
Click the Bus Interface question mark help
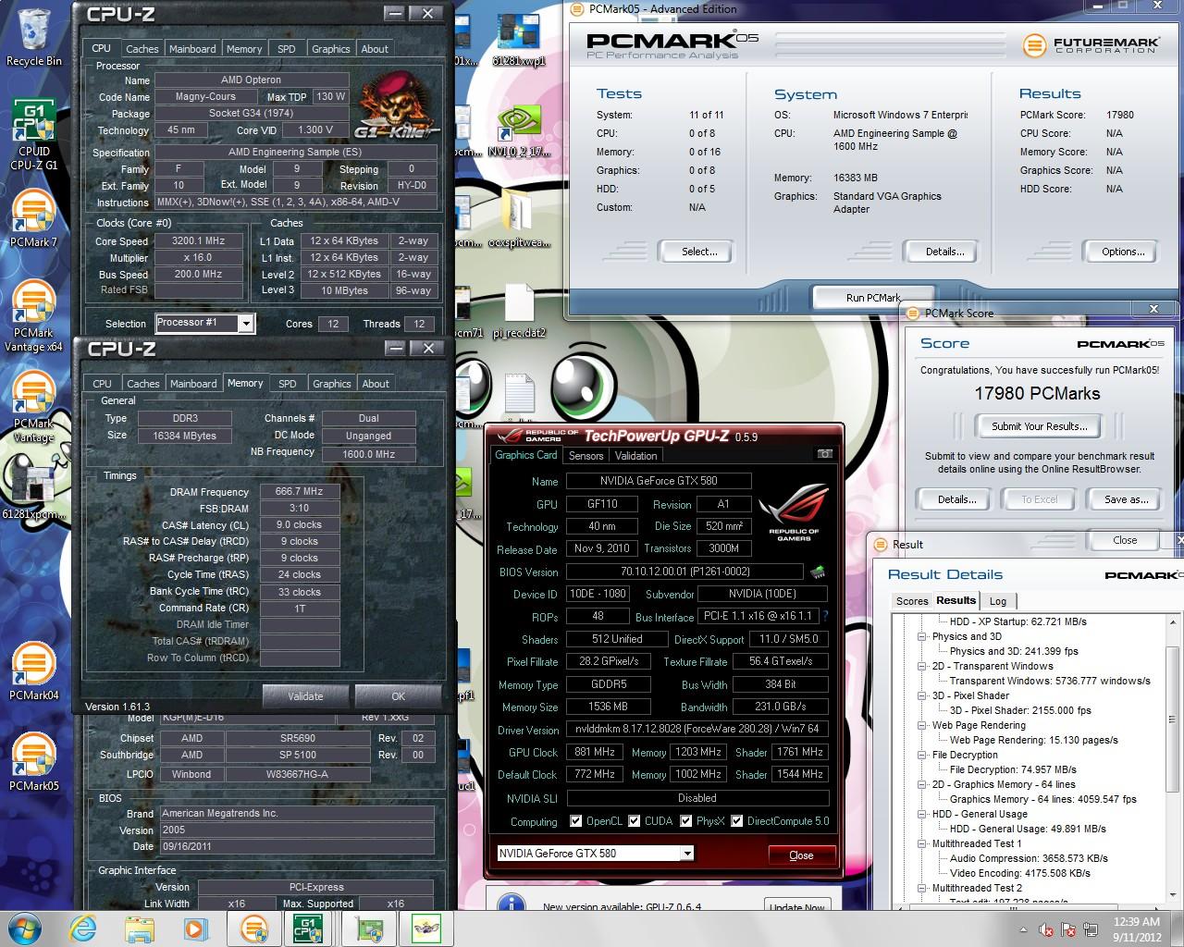point(825,616)
